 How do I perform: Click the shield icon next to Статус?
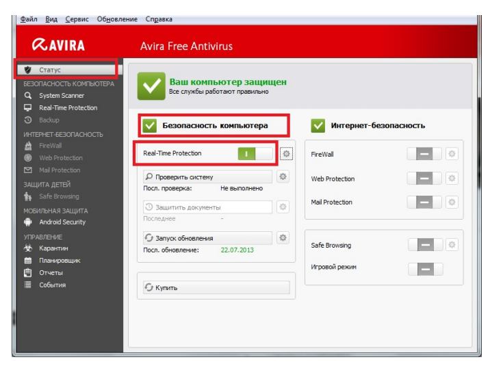tap(28, 70)
